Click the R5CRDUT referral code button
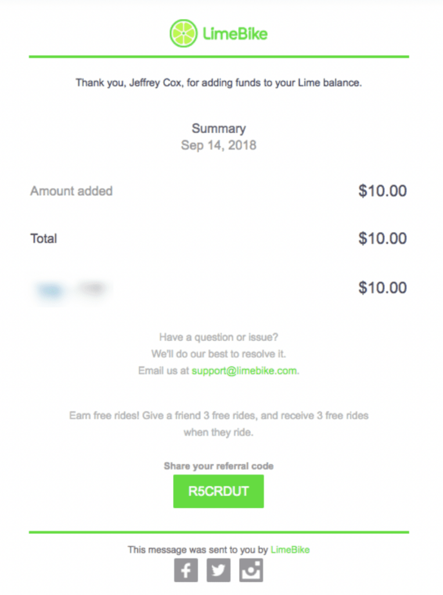Screen dimensions: 443x595 coord(218,492)
